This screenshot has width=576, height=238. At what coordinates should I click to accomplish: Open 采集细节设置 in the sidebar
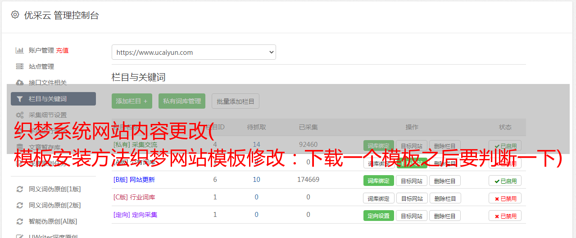[x=48, y=115]
